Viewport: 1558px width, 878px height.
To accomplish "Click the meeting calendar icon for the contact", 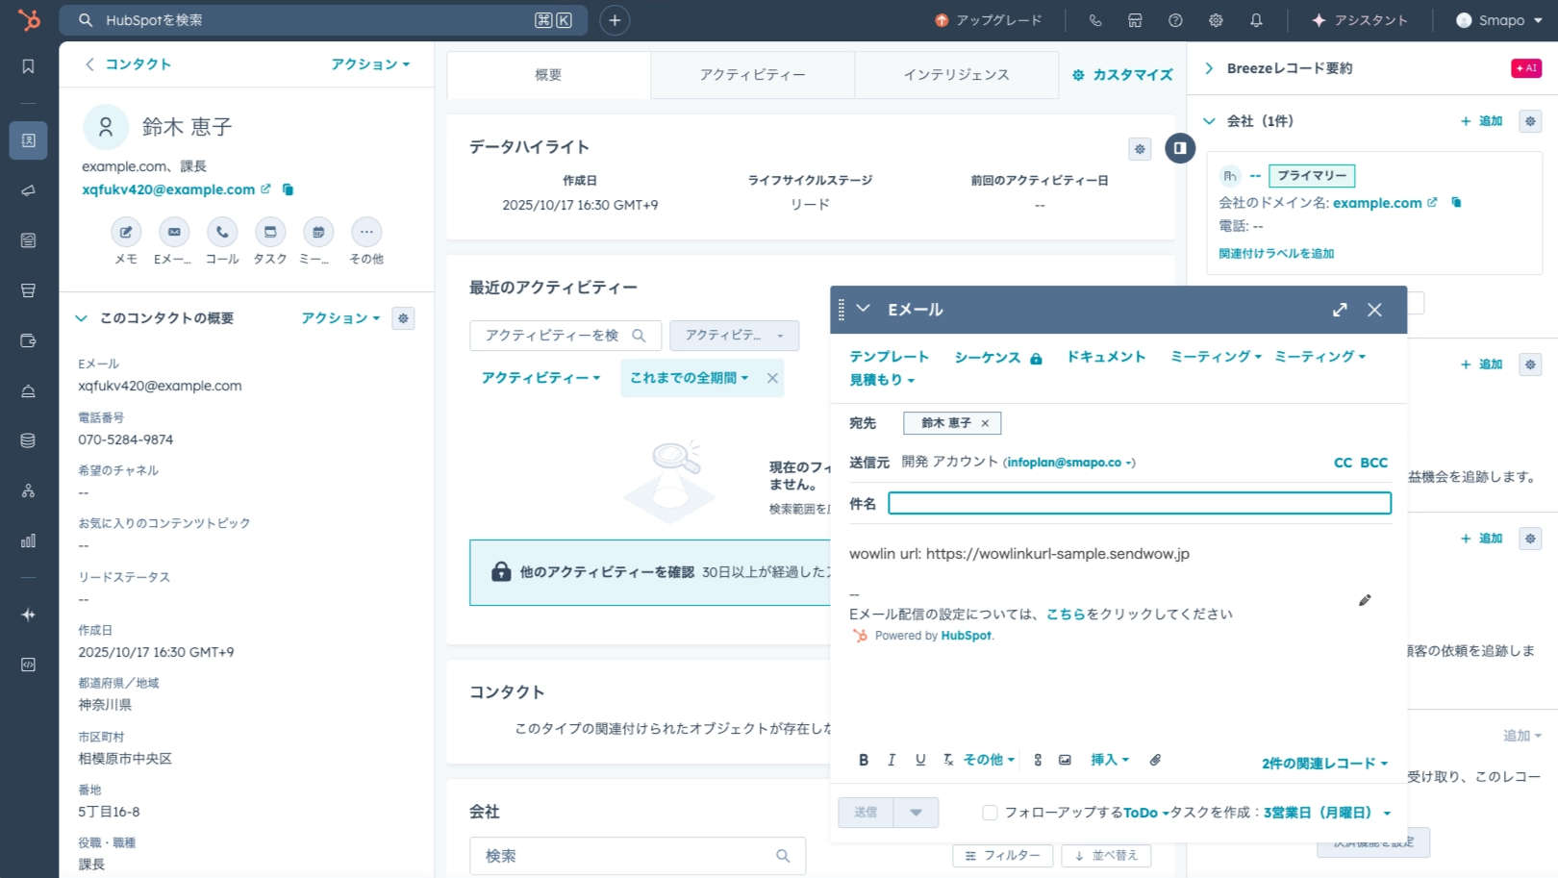I will coord(318,232).
